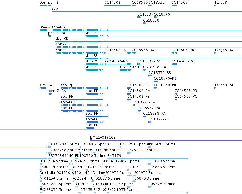Click the CG14502-RC transcript label
The height and width of the screenshot is (194, 242).
click(116, 50)
